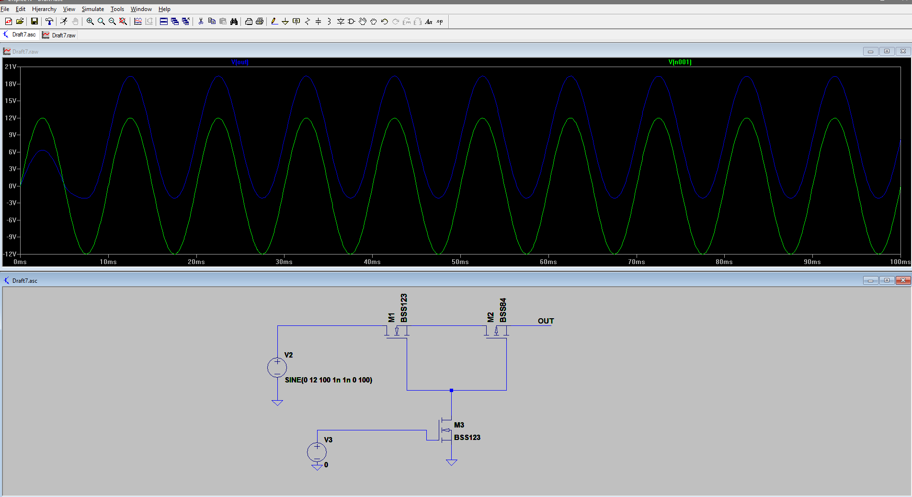
Task: Open the Edit menu
Action: tap(21, 9)
